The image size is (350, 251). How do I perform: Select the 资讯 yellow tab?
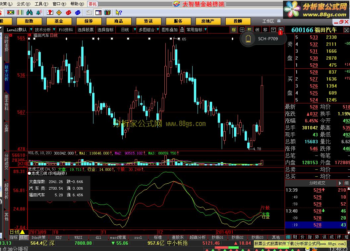[148, 21]
